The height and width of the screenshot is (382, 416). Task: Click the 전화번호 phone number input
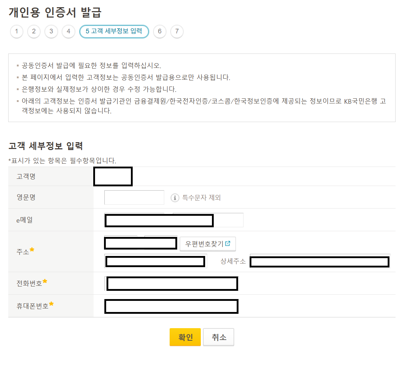click(171, 284)
